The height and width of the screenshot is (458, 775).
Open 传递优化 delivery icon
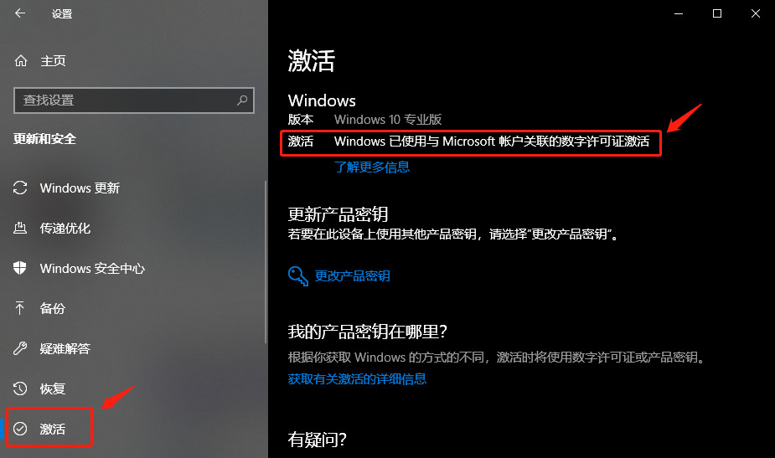coord(20,228)
